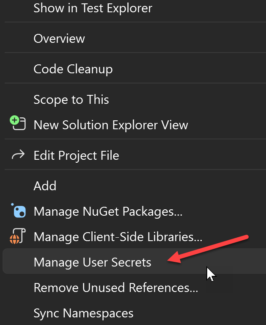Click the Client-Side Libraries globe icon
Image resolution: width=266 pixels, height=325 pixels.
(18, 236)
